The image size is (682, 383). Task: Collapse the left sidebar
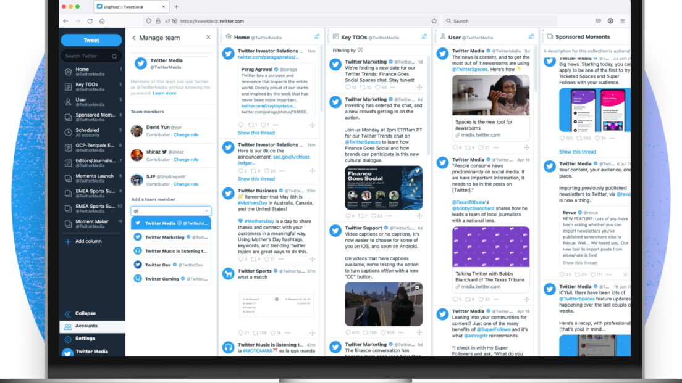click(x=68, y=313)
